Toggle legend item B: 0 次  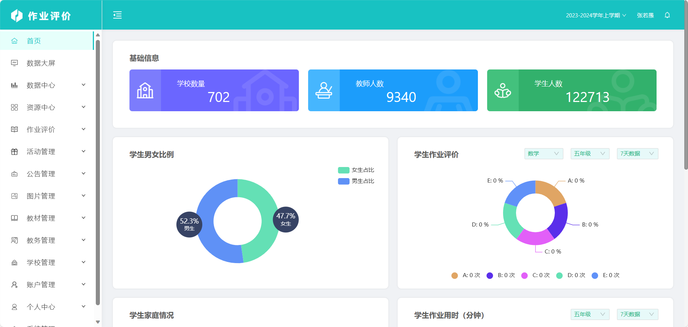(501, 275)
